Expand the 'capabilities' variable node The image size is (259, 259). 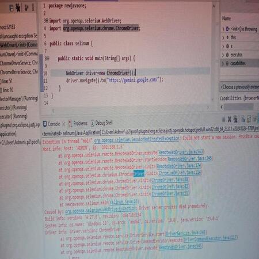click(223, 63)
